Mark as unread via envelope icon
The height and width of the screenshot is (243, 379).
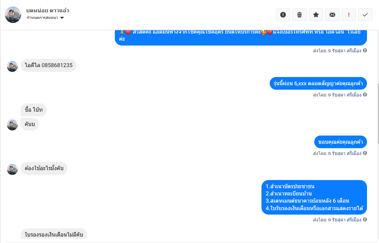point(332,15)
